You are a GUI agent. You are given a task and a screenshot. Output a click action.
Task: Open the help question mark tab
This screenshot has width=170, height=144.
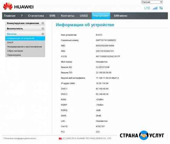point(22,16)
